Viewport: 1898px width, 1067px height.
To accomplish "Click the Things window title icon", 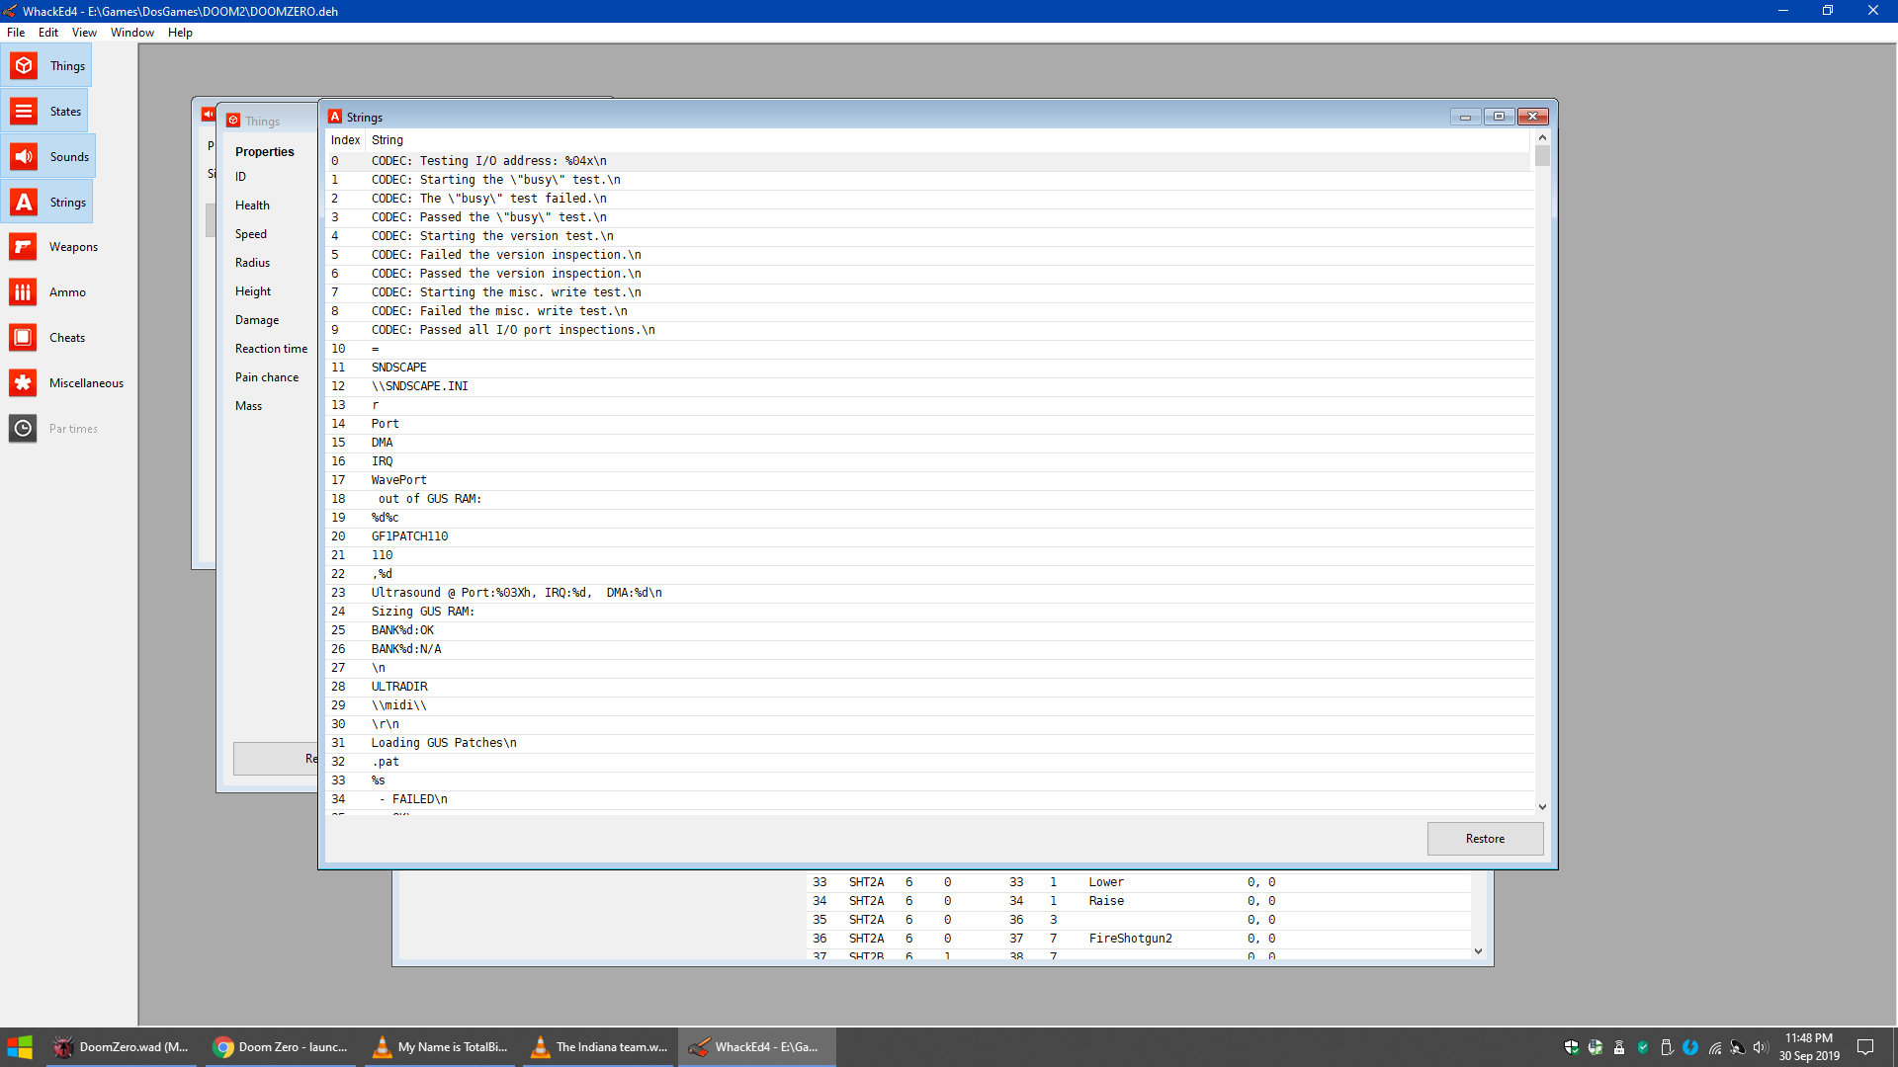I will 233,121.
